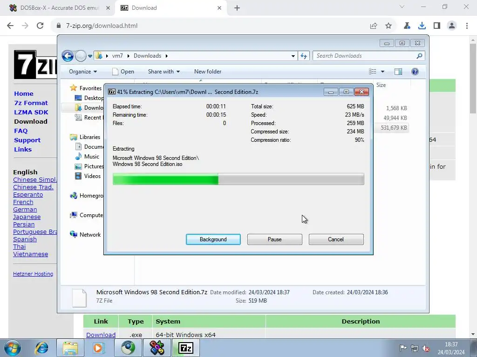The height and width of the screenshot is (357, 477).
Task: Click the browser profile avatar icon
Action: tap(452, 26)
